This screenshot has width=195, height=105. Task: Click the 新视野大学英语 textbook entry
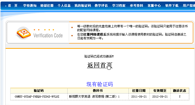click(x=94, y=97)
